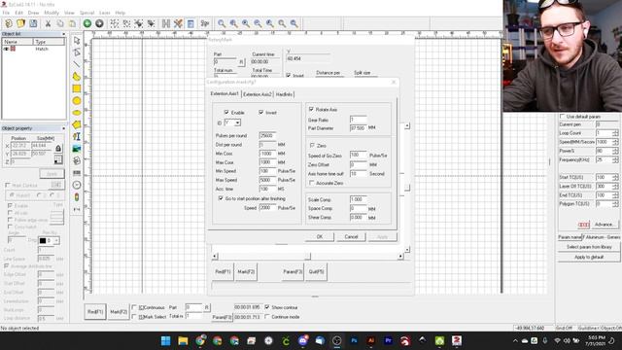The width and height of the screenshot is (622, 350).
Task: Select the Circle draw tool
Action: [77, 101]
